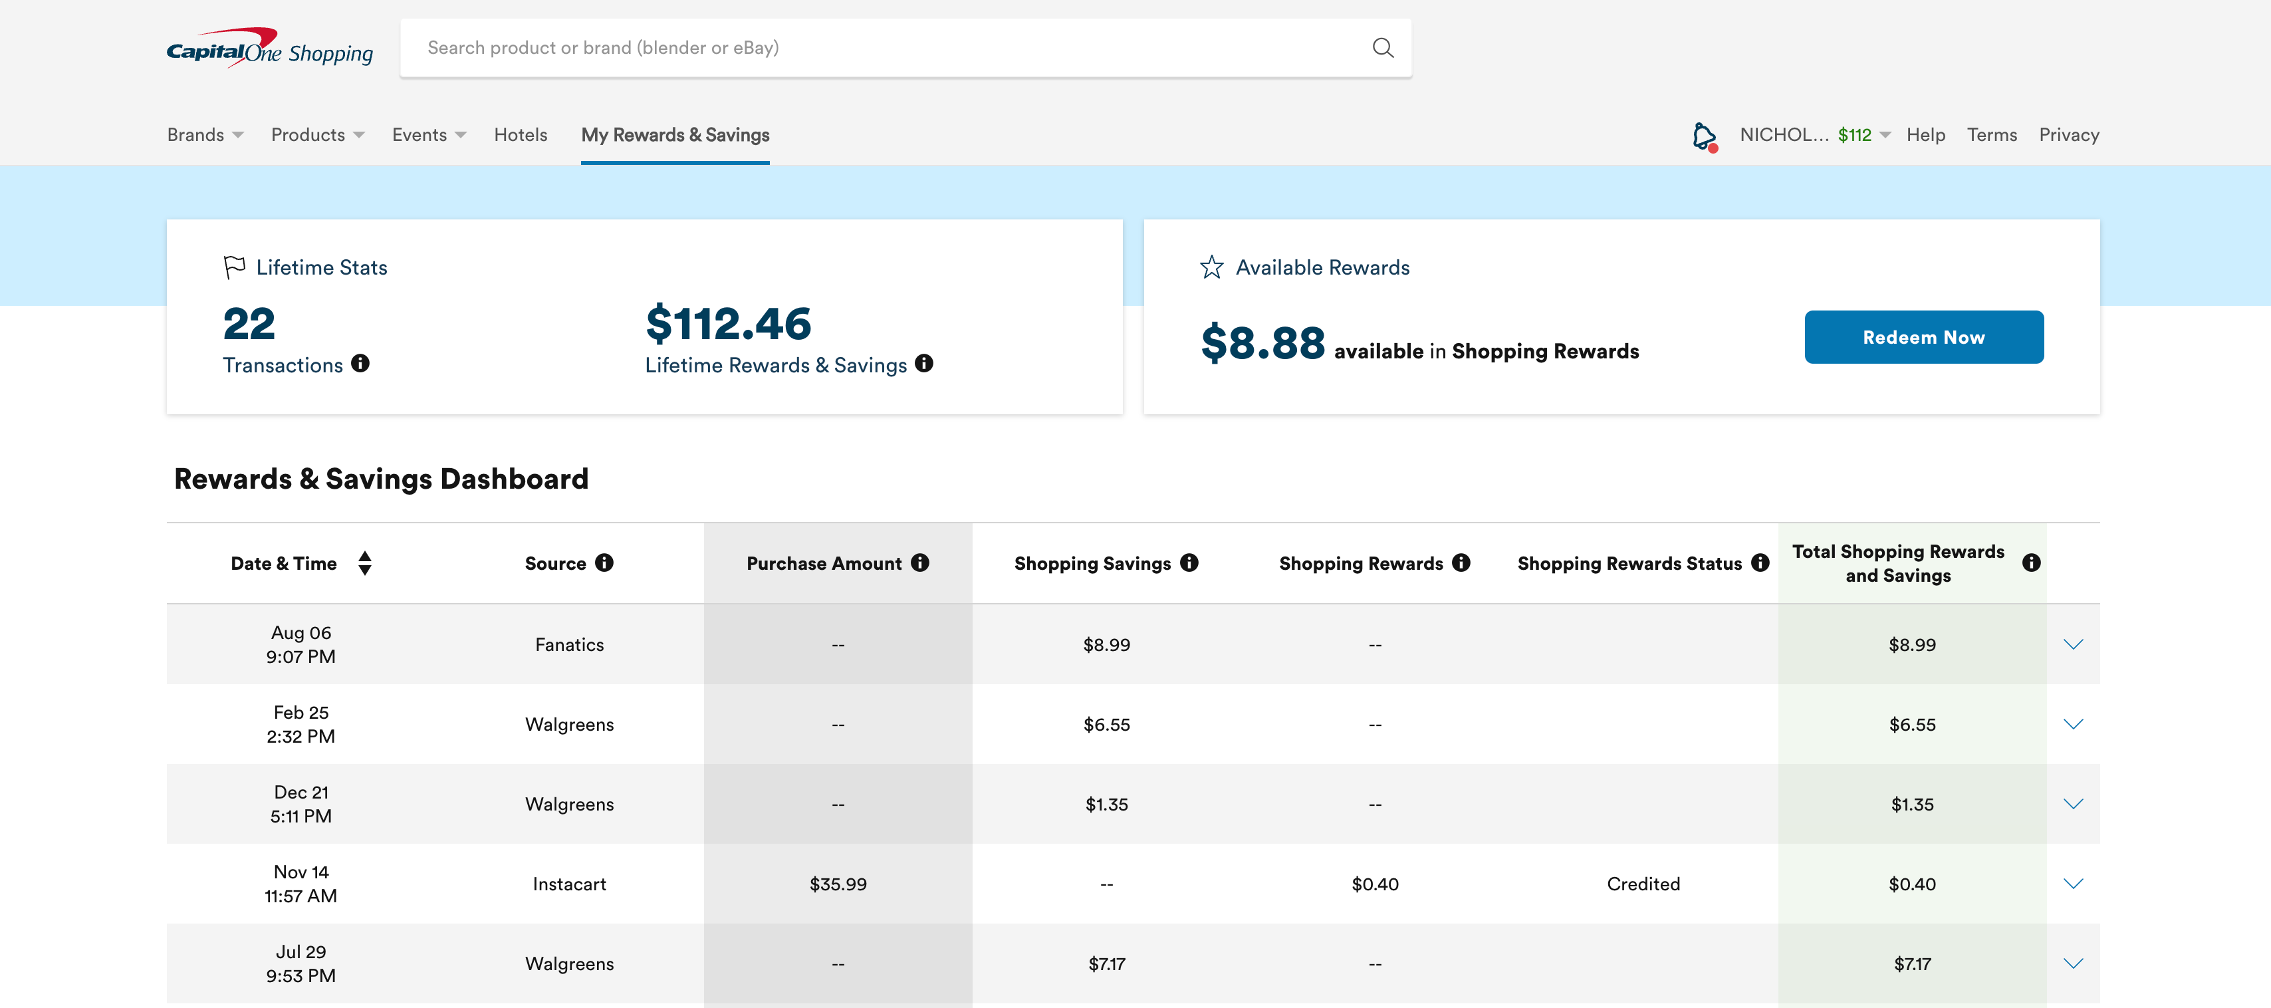Go to the Hotels tab
This screenshot has width=2271, height=1008.
coord(520,135)
